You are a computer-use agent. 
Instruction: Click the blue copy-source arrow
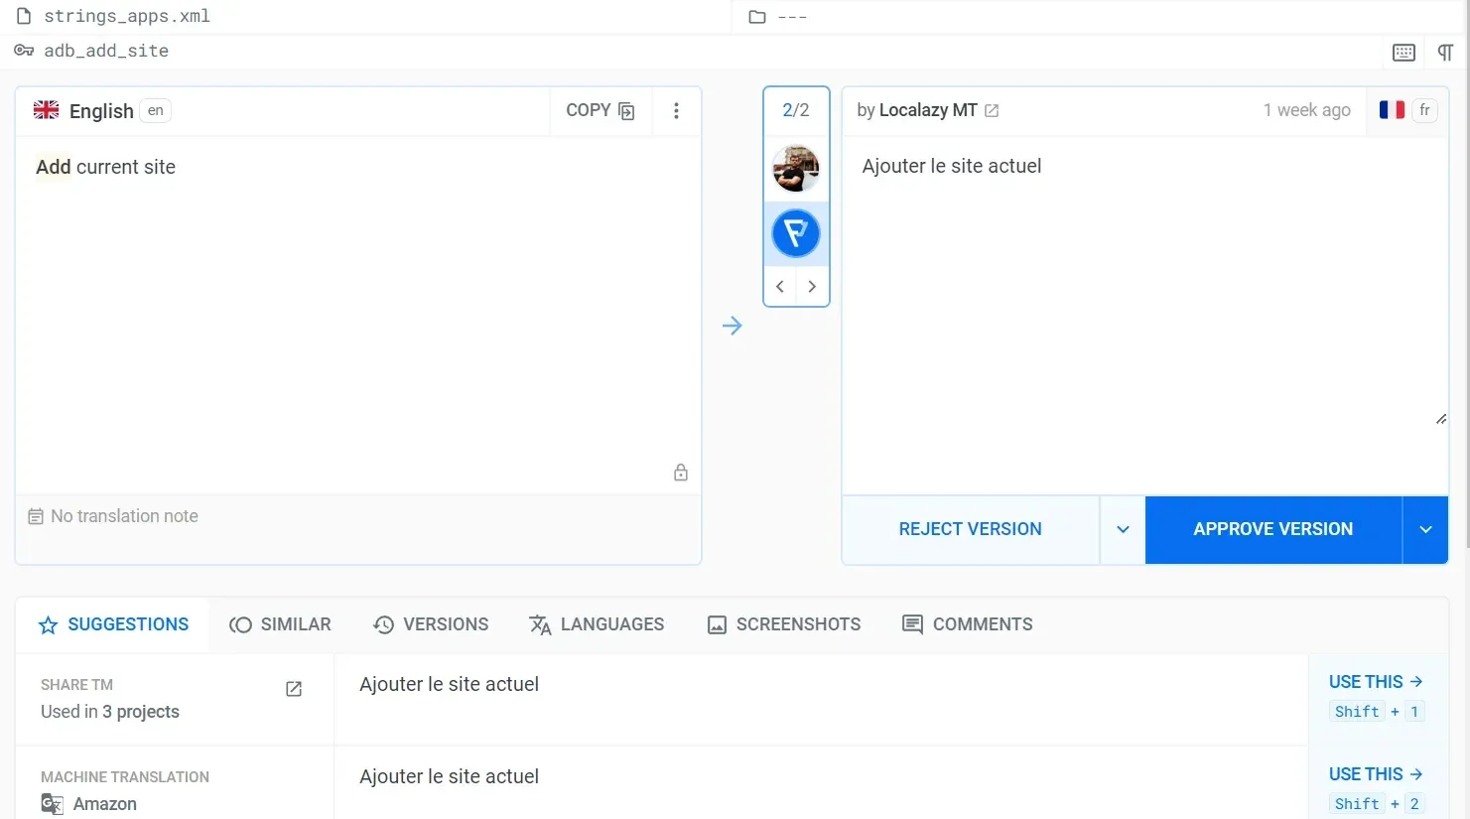733,326
